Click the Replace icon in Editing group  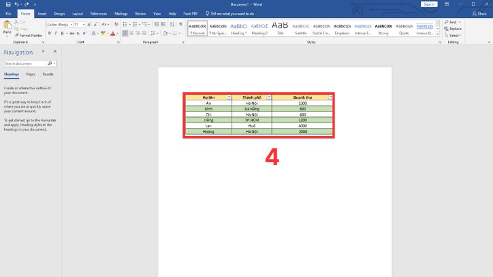454,29
